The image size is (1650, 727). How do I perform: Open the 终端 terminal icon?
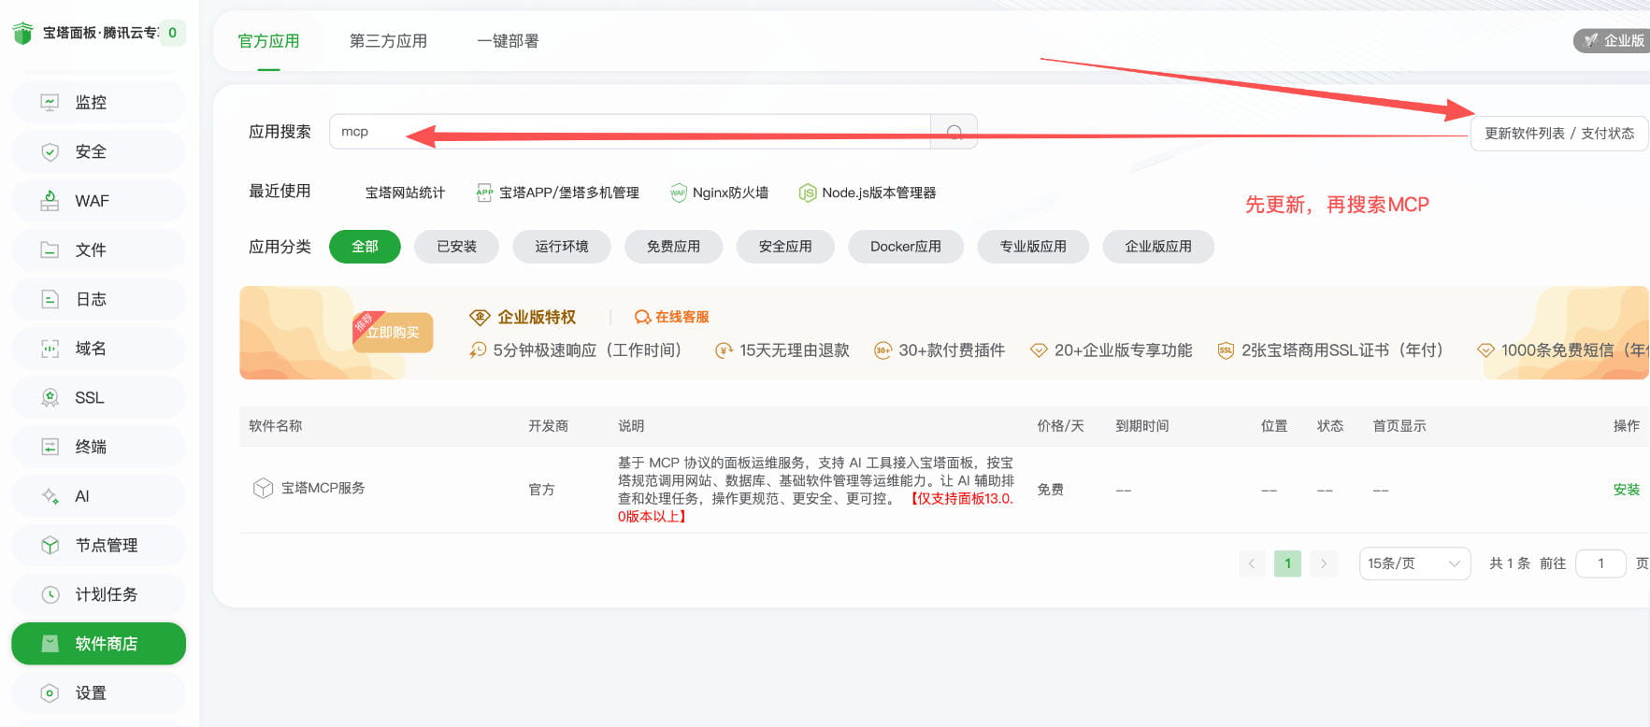[x=50, y=447]
